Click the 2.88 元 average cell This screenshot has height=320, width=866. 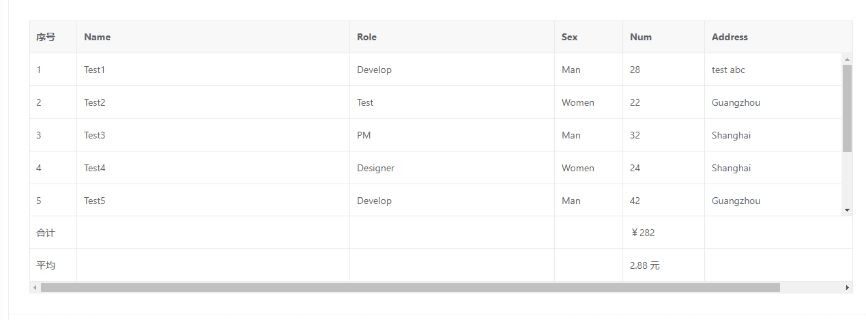(x=645, y=265)
